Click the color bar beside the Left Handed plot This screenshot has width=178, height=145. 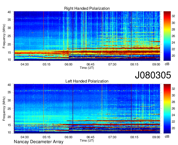(x=167, y=109)
